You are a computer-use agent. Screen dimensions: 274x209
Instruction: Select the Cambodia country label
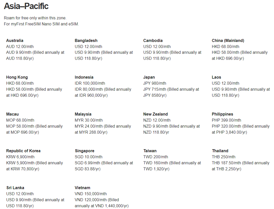click(153, 40)
